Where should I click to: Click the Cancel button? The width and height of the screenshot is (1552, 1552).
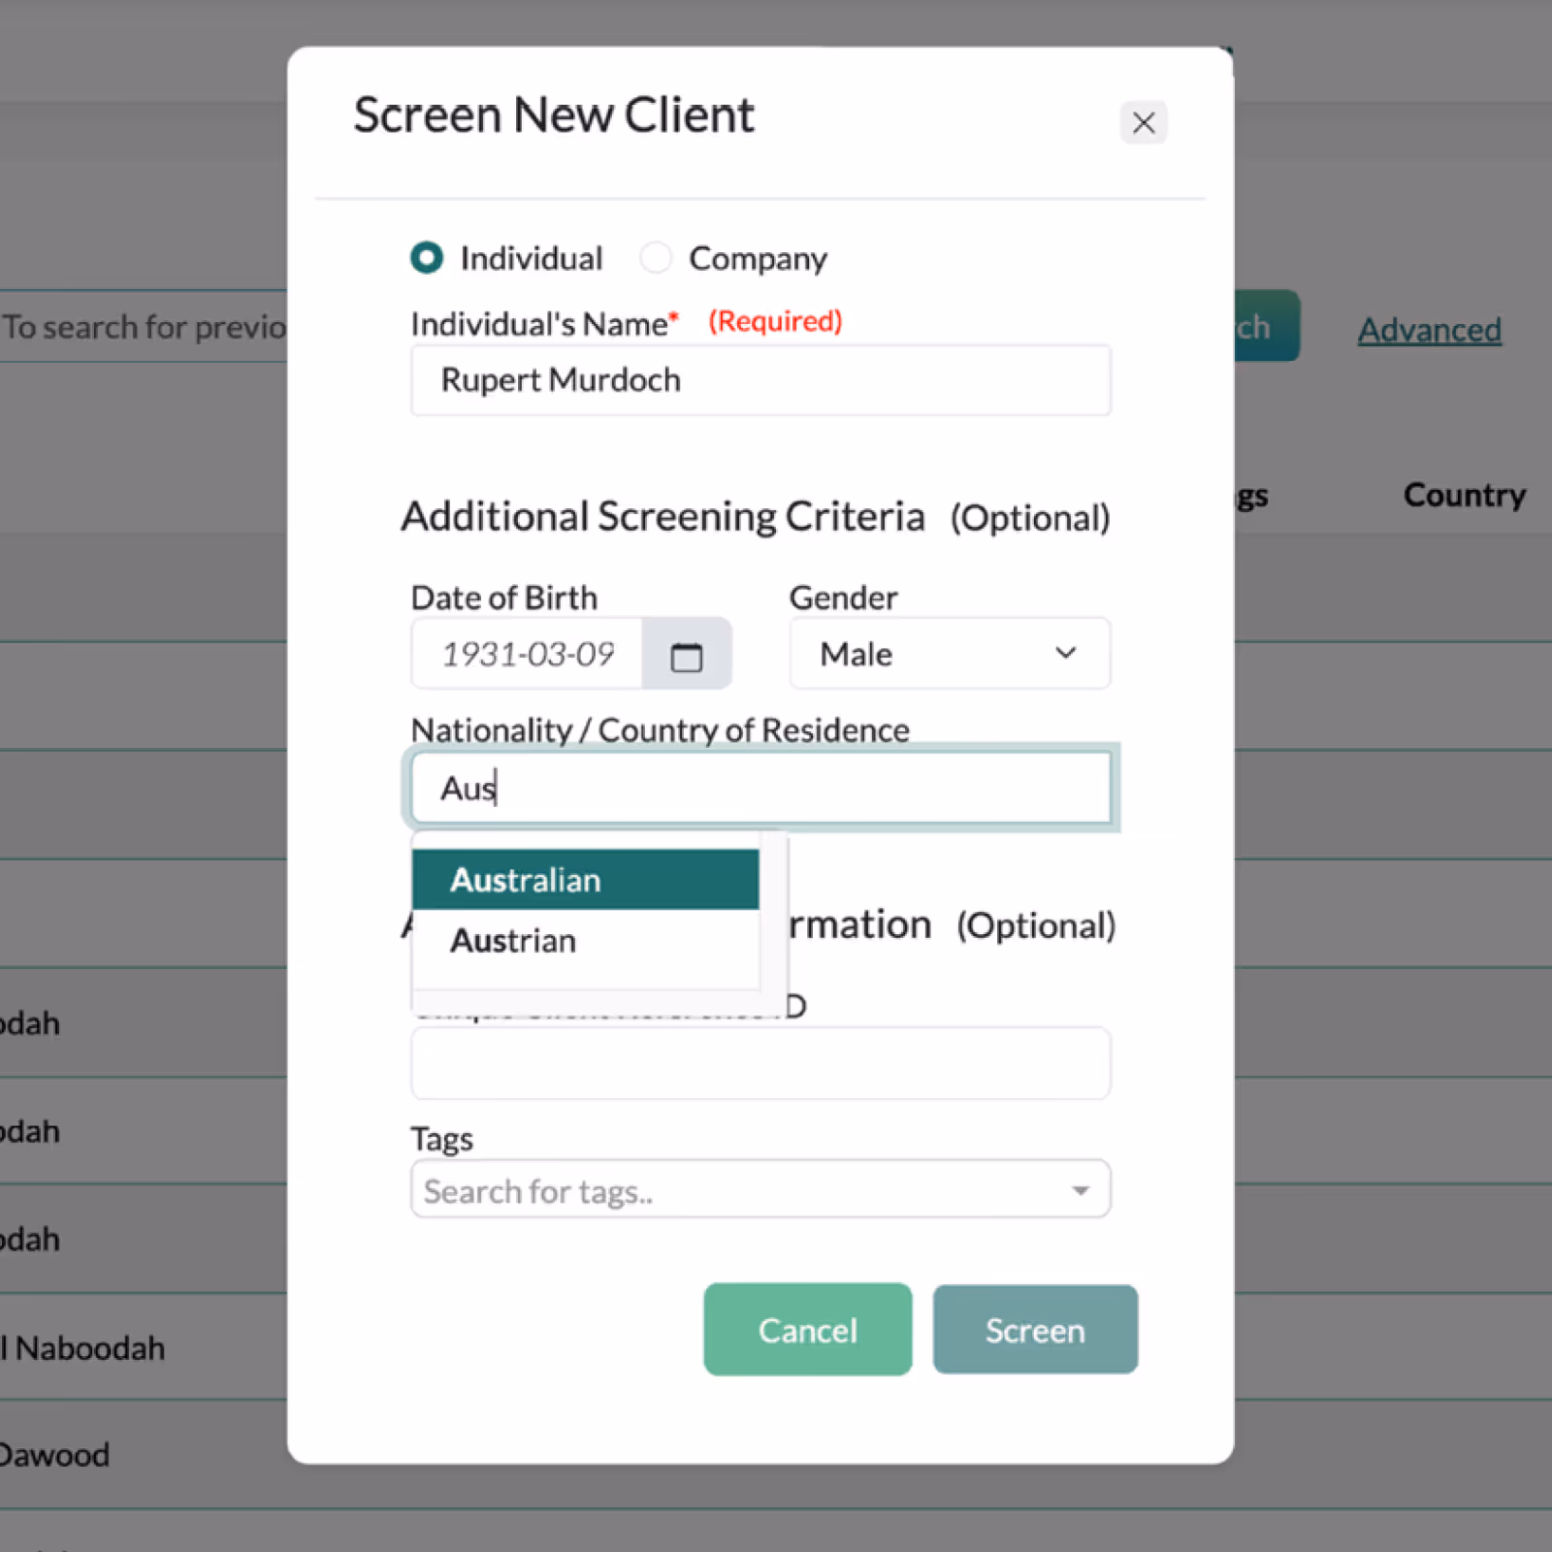[808, 1330]
